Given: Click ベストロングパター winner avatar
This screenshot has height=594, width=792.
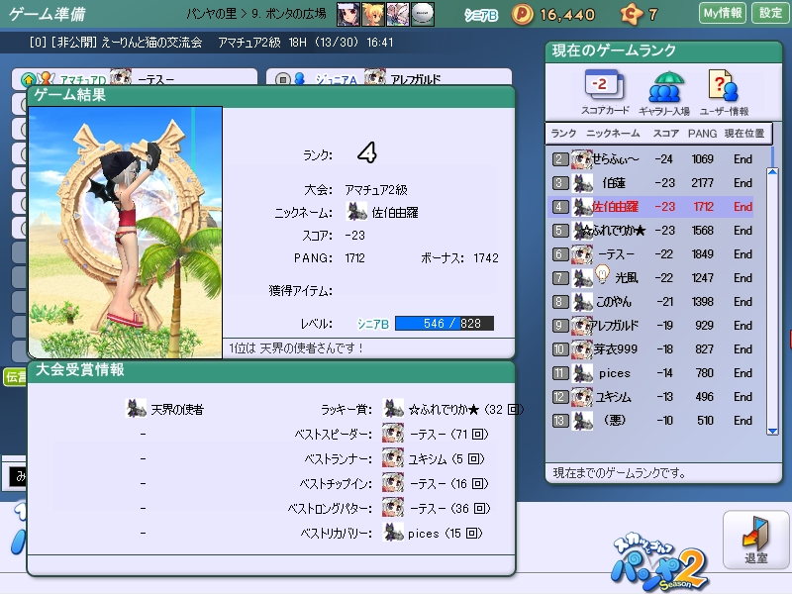Looking at the screenshot, I should click(393, 508).
